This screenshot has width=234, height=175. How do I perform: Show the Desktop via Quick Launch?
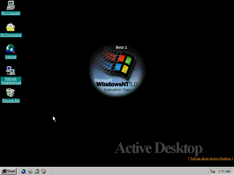(x=37, y=171)
